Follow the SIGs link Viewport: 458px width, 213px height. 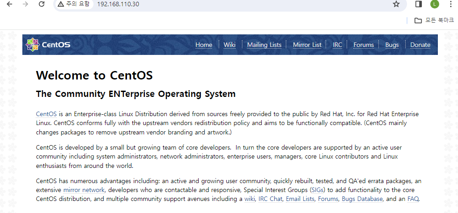coord(318,191)
